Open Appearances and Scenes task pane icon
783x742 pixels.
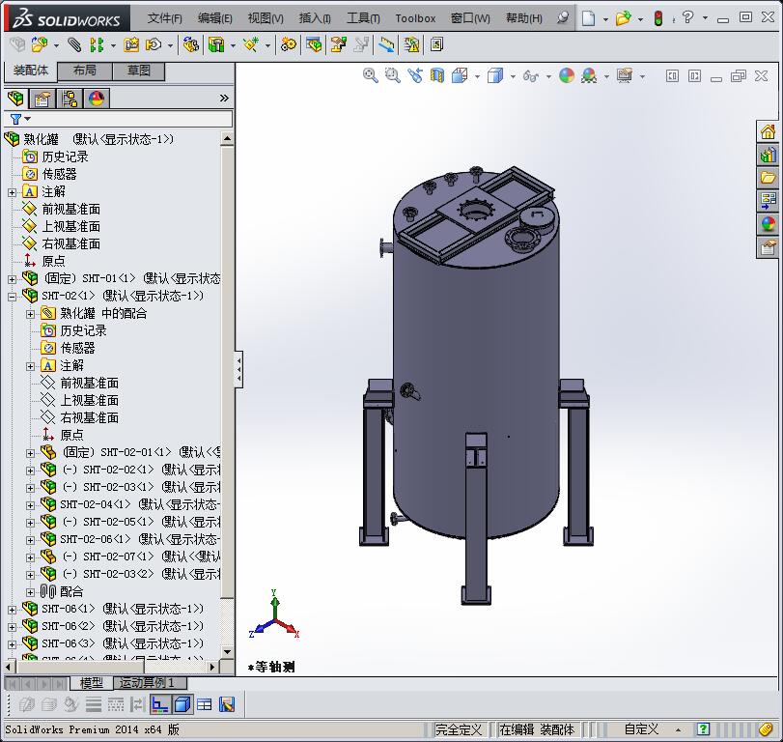tap(768, 224)
